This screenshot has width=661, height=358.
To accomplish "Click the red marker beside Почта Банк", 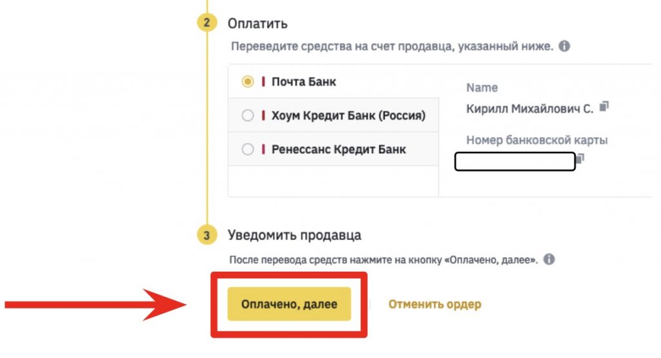I will 263,82.
